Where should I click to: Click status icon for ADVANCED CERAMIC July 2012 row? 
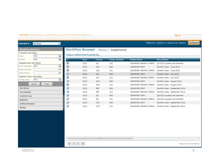point(68,78)
